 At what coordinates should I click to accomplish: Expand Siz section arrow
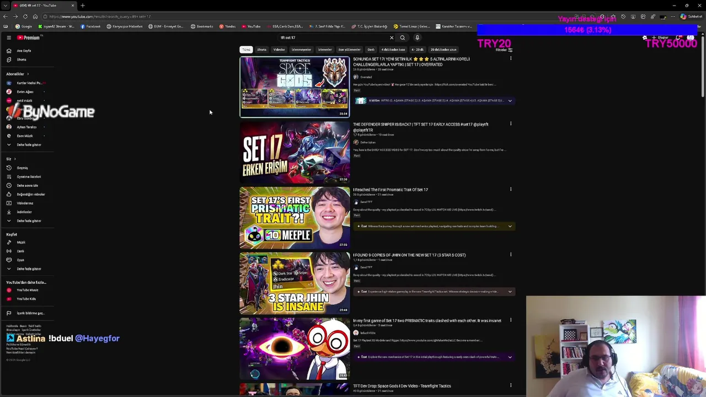(14, 159)
